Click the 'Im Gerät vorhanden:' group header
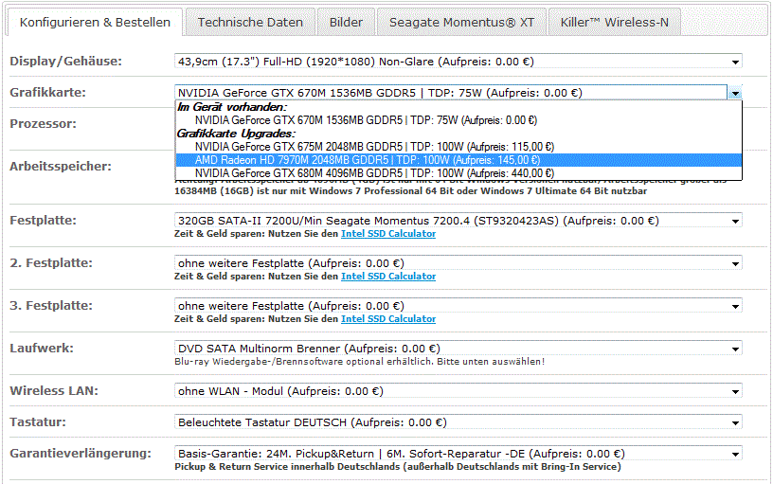 (x=232, y=107)
